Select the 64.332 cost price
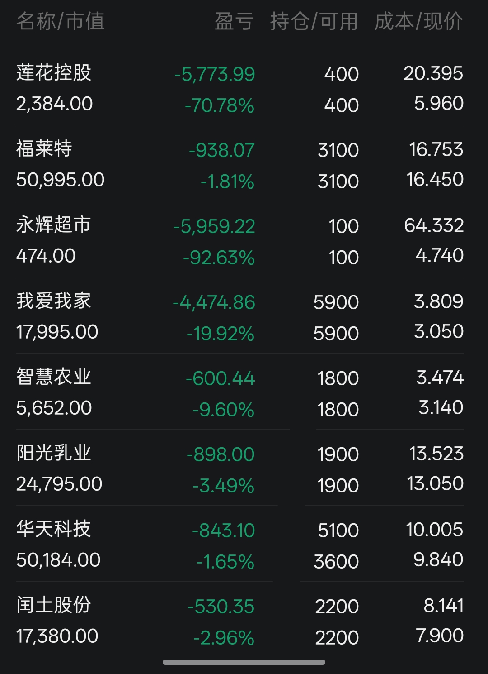Viewport: 488px width, 674px height. click(x=434, y=225)
